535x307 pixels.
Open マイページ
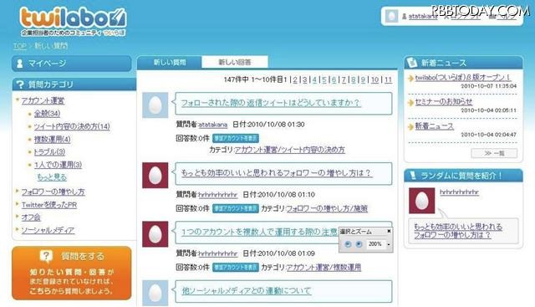click(72, 64)
